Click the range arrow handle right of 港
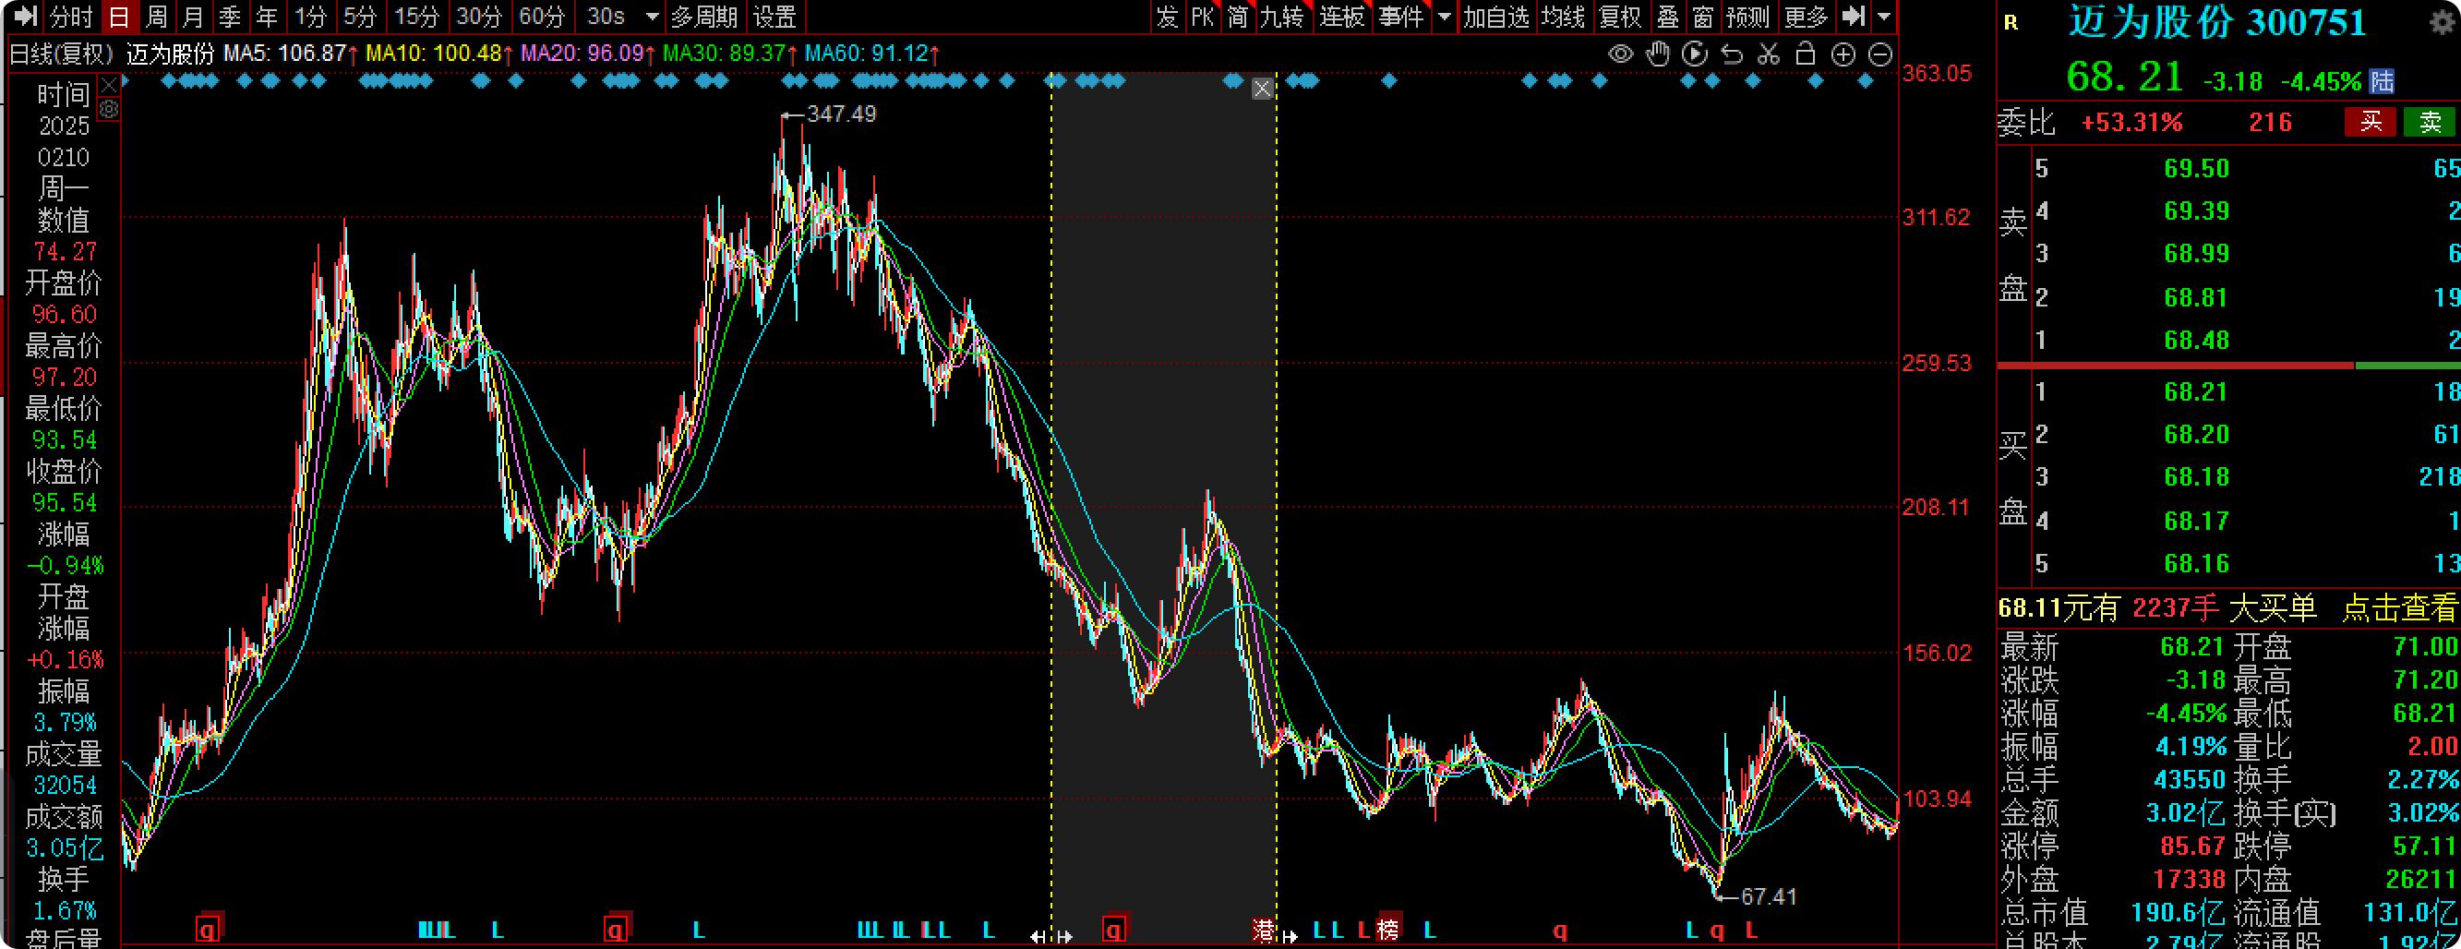 tap(1290, 937)
